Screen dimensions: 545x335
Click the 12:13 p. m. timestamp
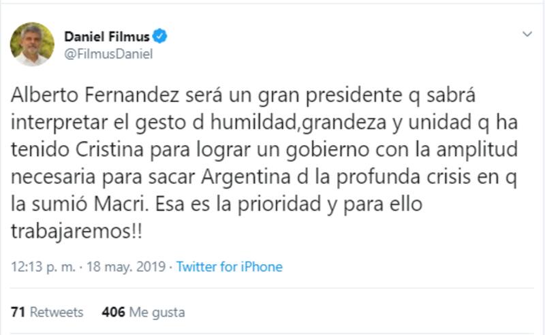point(42,267)
